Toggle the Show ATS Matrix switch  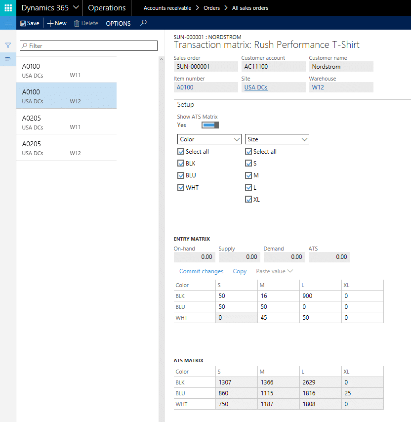pos(210,125)
